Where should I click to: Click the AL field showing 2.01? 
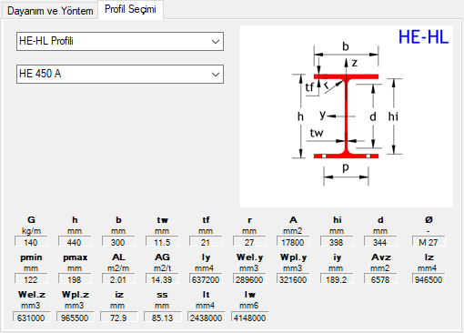pos(118,279)
